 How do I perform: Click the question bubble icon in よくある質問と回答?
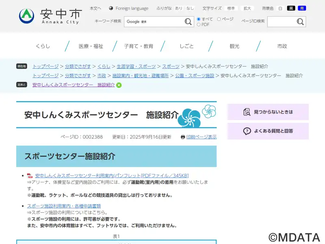247,131
